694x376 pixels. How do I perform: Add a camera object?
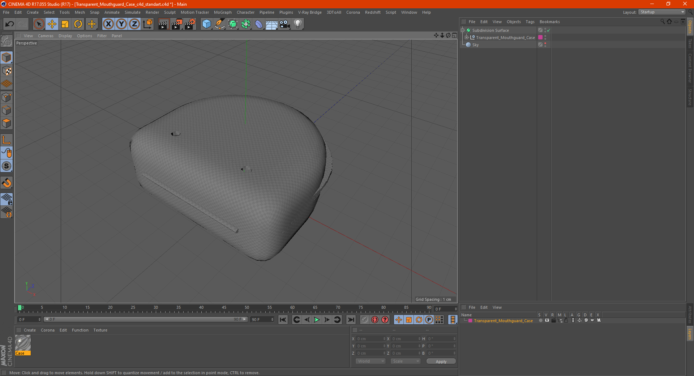coord(285,24)
